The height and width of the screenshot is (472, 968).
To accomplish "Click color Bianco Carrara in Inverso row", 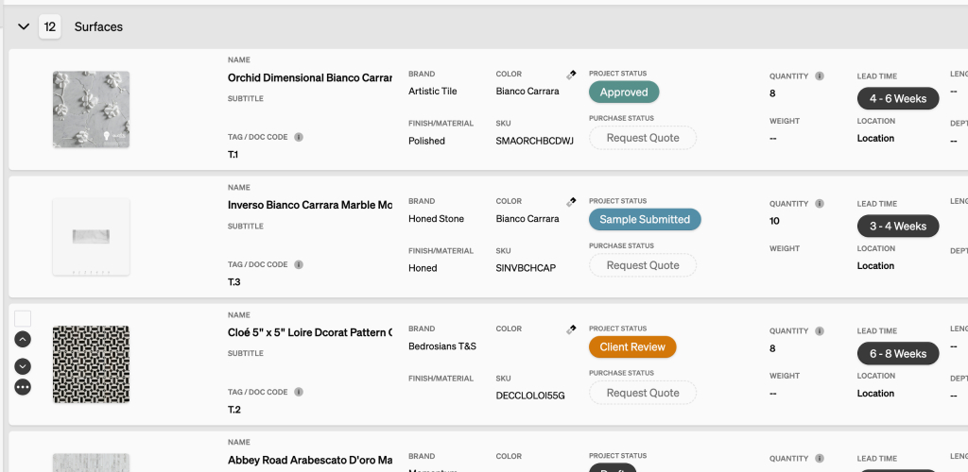I will tap(527, 219).
